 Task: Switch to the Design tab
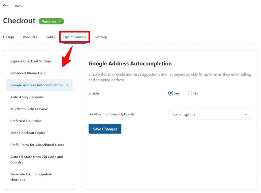click(x=8, y=37)
